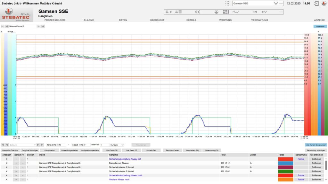Click the double-arrow back icon in toolbar
328x184 pixels.
click(197, 12)
